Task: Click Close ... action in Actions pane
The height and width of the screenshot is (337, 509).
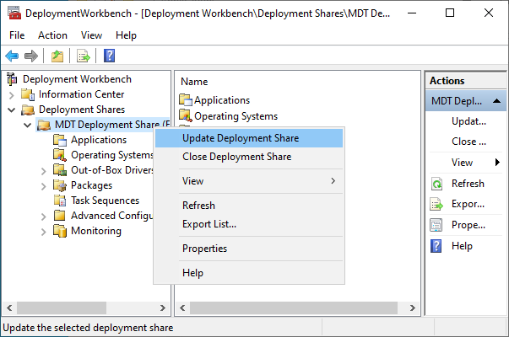Action: [468, 142]
